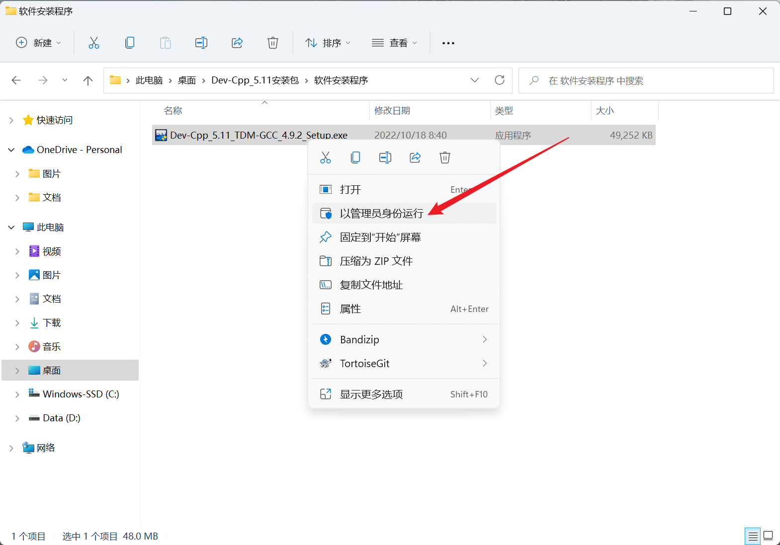This screenshot has height=545, width=780.
Task: Sort by the 大小 column header
Action: click(605, 111)
